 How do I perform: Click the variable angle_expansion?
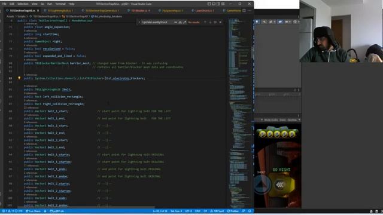(57, 27)
